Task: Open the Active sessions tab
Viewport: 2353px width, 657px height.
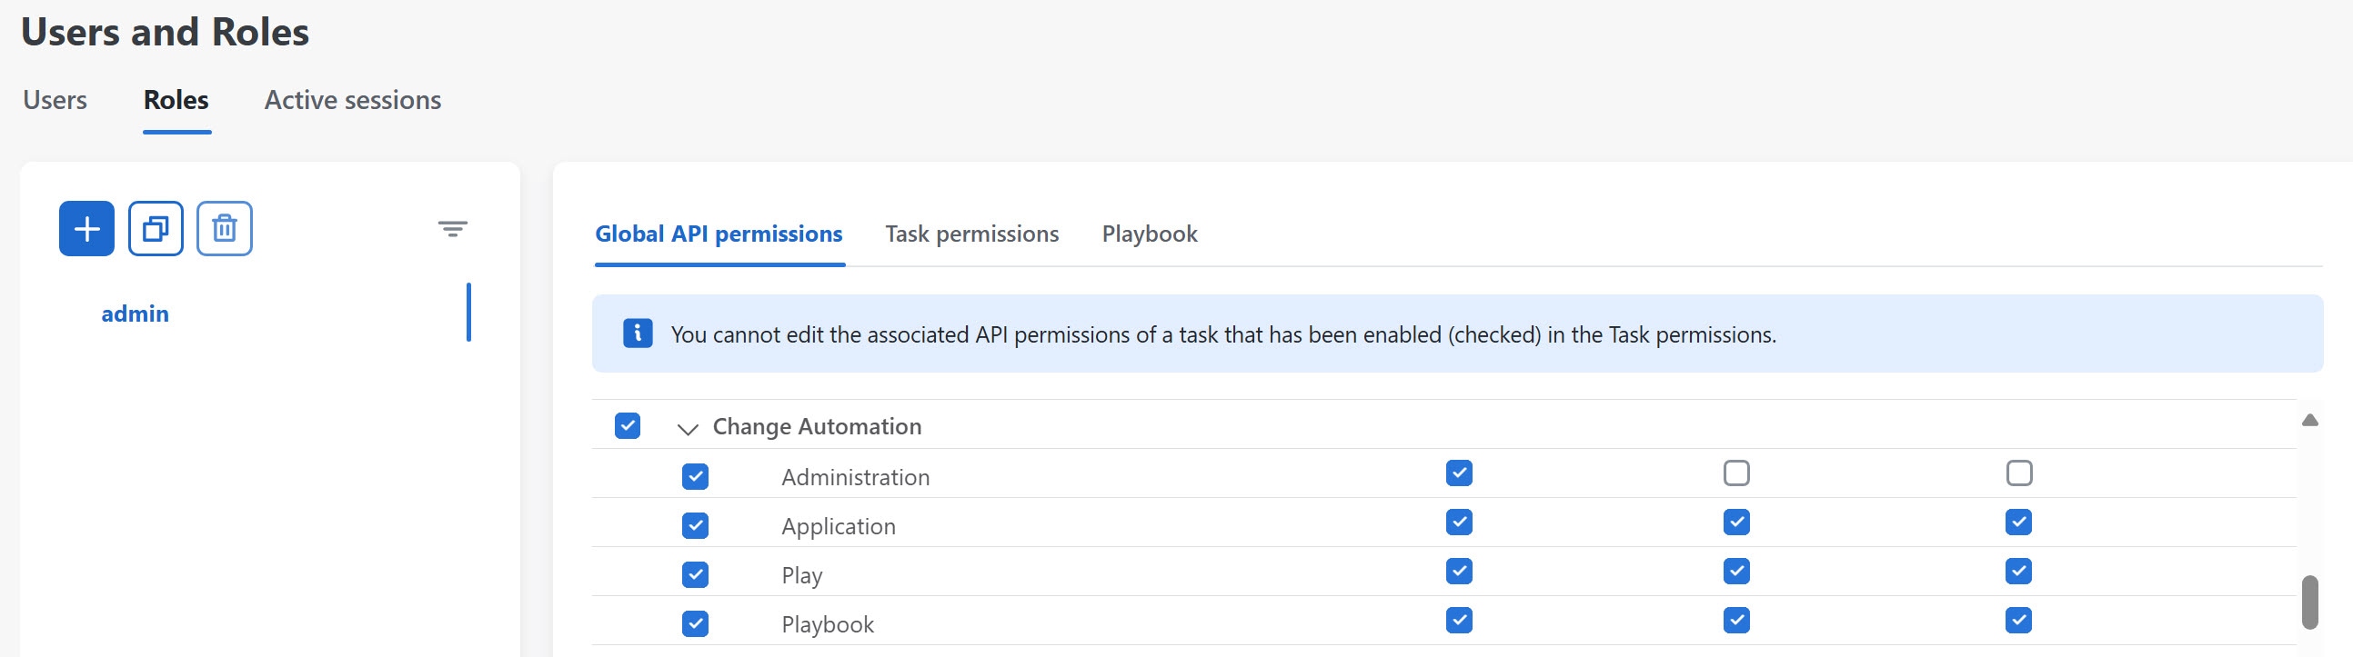Action: (x=353, y=99)
